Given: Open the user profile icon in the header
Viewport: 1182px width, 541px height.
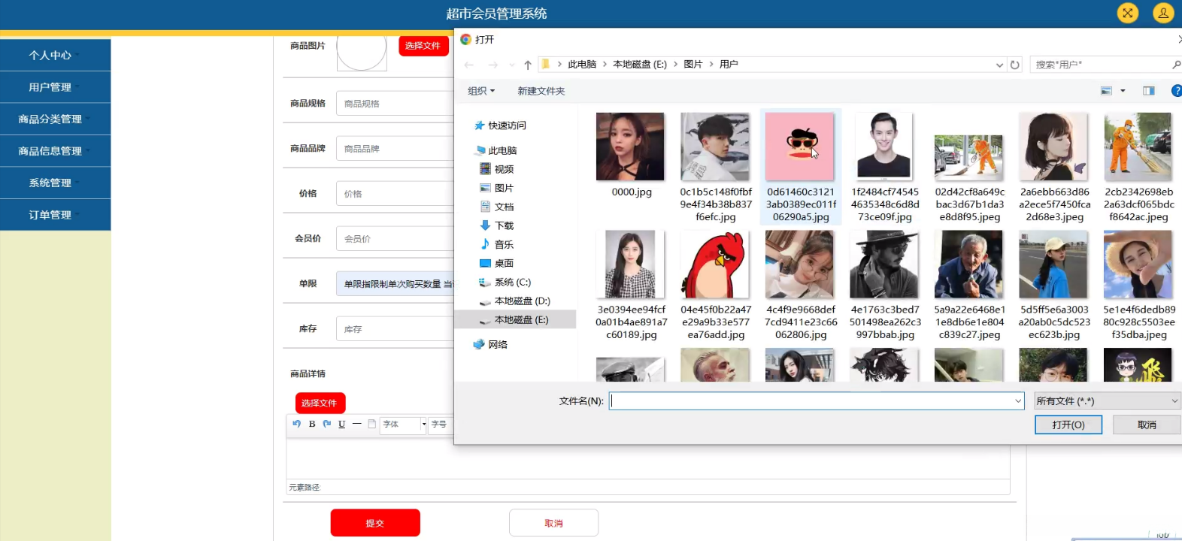Looking at the screenshot, I should click(x=1163, y=13).
